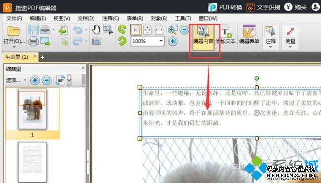Screen dimensions: 321x183
Task: Open the Comment 注释(C) menu
Action: (111, 18)
